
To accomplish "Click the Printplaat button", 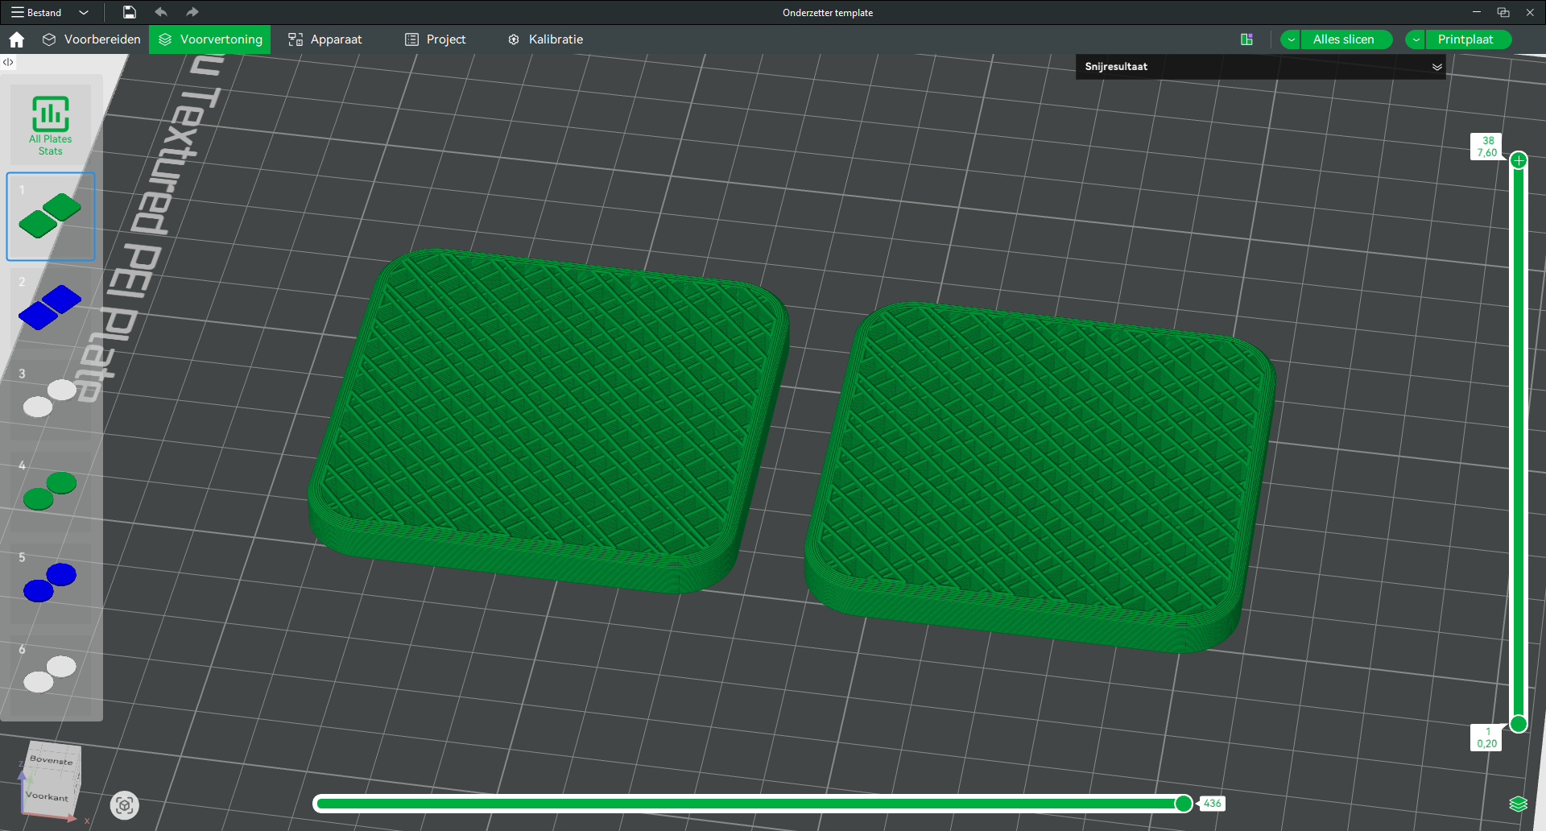I will point(1468,39).
